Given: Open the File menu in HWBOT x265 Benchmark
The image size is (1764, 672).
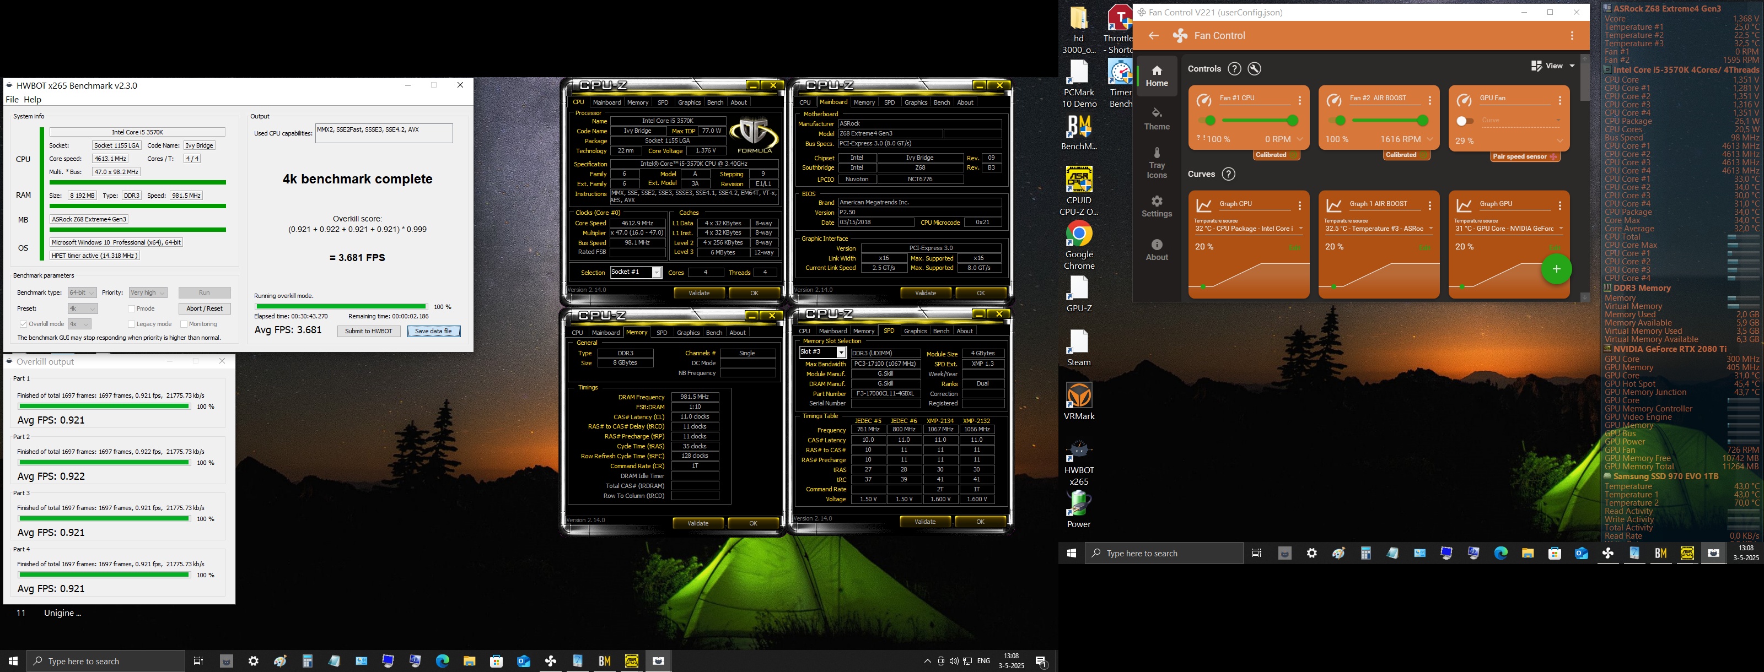Looking at the screenshot, I should pos(12,100).
